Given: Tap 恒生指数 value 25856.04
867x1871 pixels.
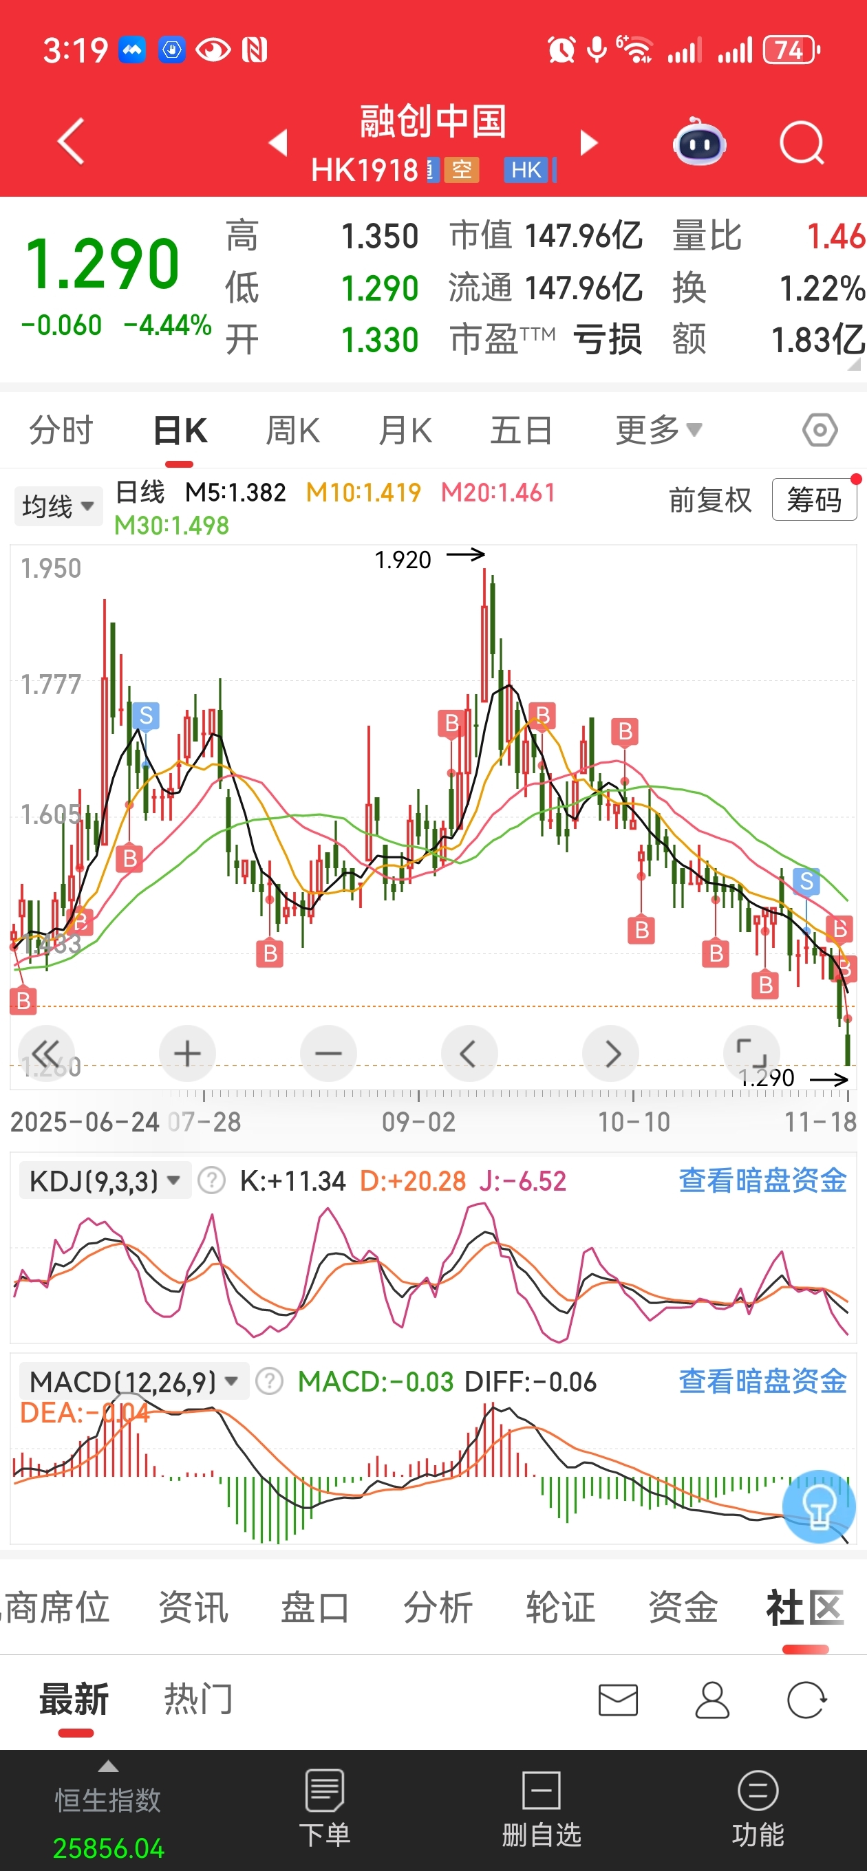Looking at the screenshot, I should (108, 1848).
